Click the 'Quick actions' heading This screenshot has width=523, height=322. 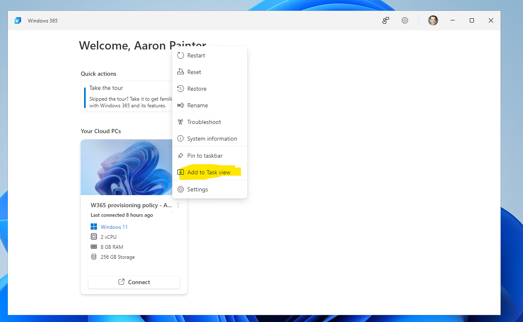tap(99, 74)
